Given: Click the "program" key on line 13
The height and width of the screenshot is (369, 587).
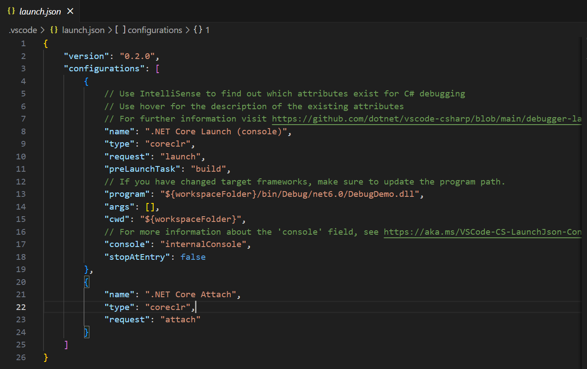Looking at the screenshot, I should pyautogui.click(x=127, y=194).
